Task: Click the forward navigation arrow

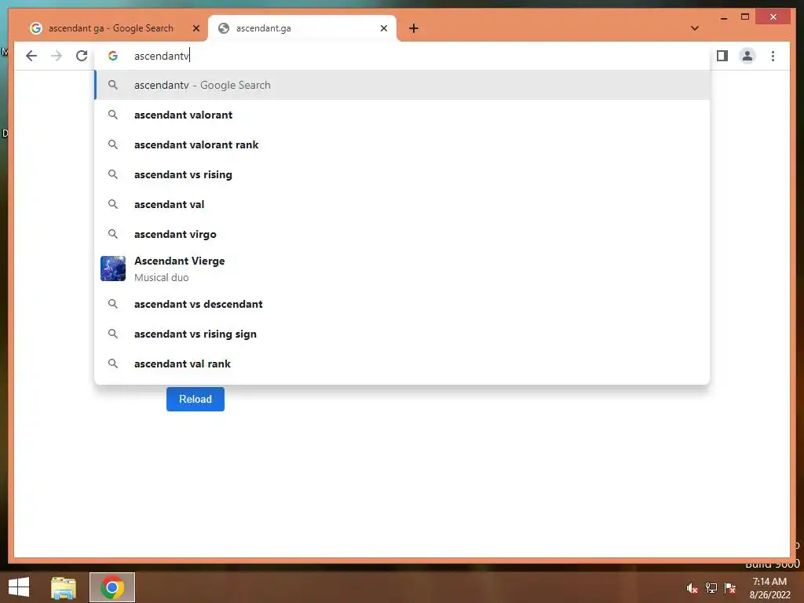Action: (57, 56)
